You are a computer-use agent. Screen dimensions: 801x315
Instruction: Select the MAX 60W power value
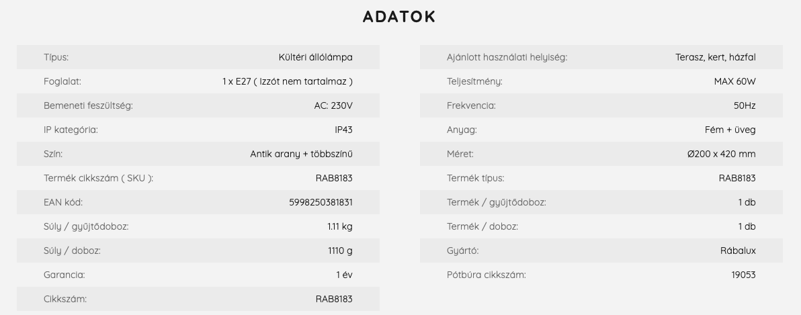click(735, 81)
